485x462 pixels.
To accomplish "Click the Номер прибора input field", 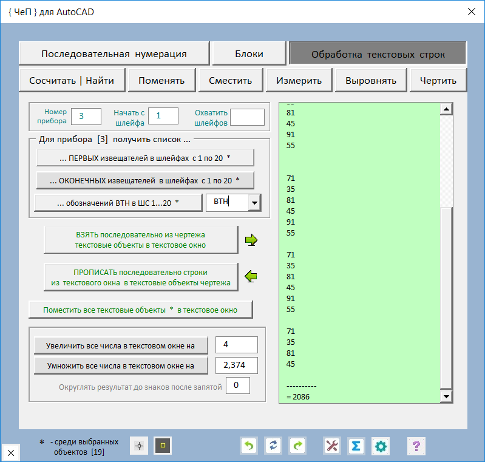I will pyautogui.click(x=86, y=116).
